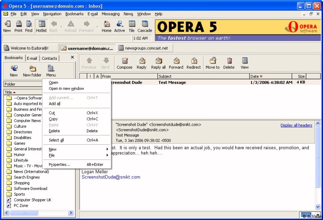Click the mail View icon
The width and height of the screenshot is (323, 220).
[x=245, y=63]
